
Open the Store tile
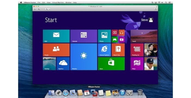point(111,64)
